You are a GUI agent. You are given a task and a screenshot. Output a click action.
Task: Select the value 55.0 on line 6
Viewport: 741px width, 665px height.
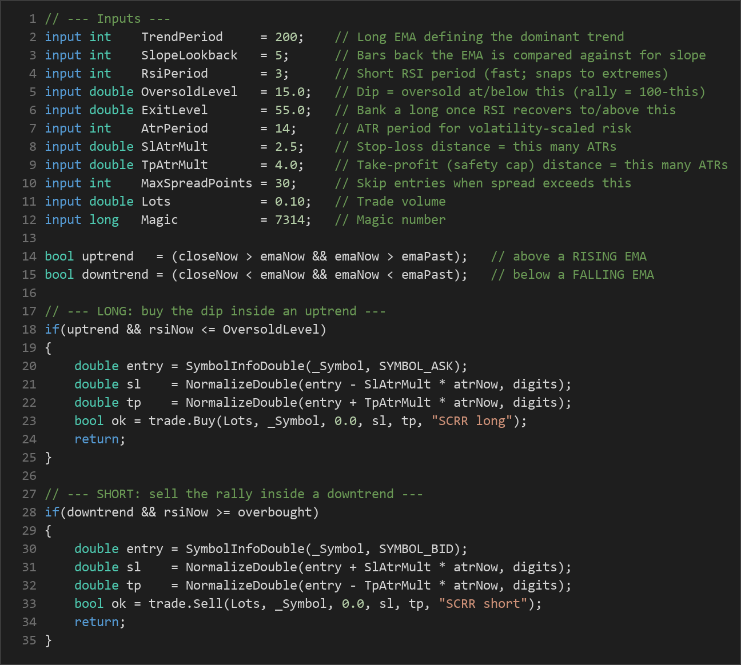coord(290,110)
